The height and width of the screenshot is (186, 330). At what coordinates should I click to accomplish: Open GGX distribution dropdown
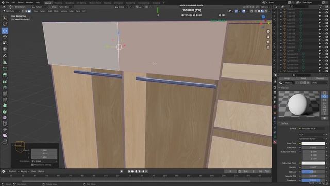coord(311,134)
